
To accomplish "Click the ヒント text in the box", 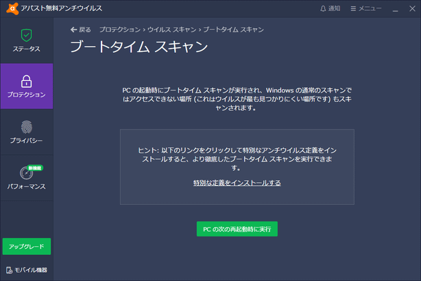I will [x=237, y=159].
